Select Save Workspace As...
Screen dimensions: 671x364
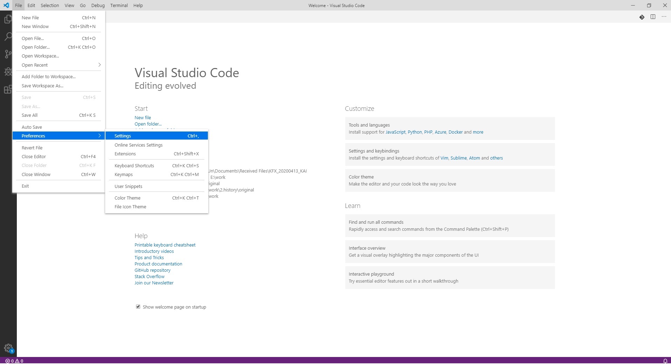[x=59, y=86]
